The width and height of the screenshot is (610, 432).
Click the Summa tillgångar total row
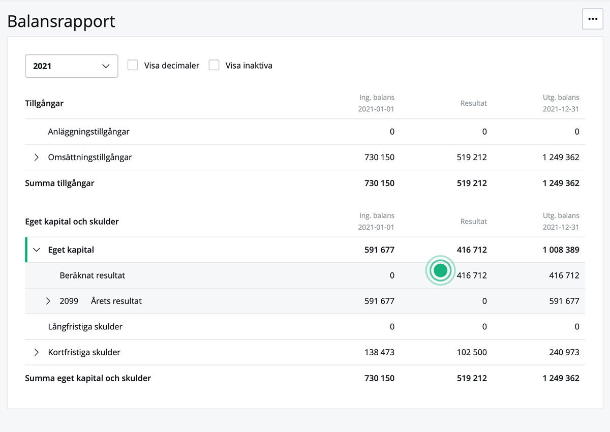click(x=59, y=183)
